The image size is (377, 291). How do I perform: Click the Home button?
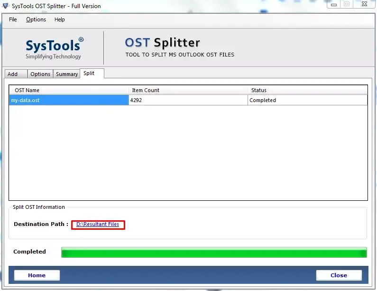pyautogui.click(x=37, y=275)
